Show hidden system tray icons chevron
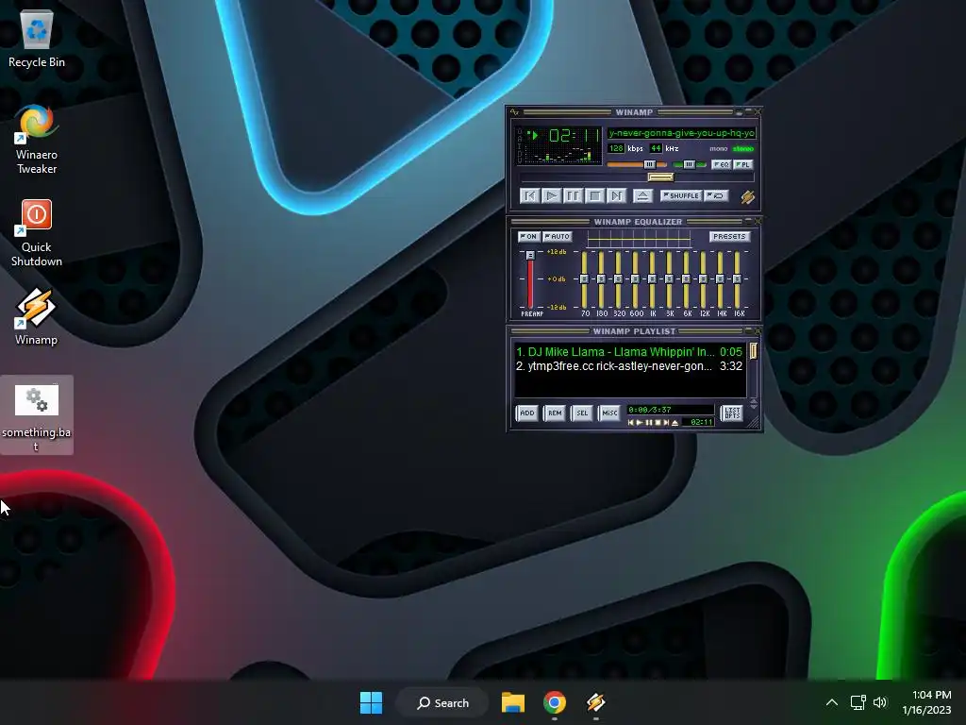Screen dimensions: 966x725 [x=832, y=702]
